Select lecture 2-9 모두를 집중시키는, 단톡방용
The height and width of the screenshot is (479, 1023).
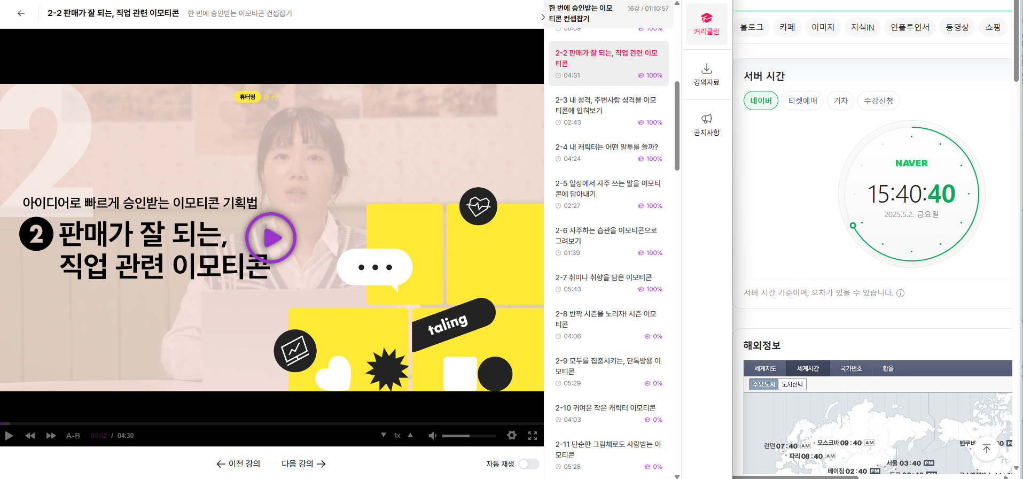pyautogui.click(x=608, y=372)
